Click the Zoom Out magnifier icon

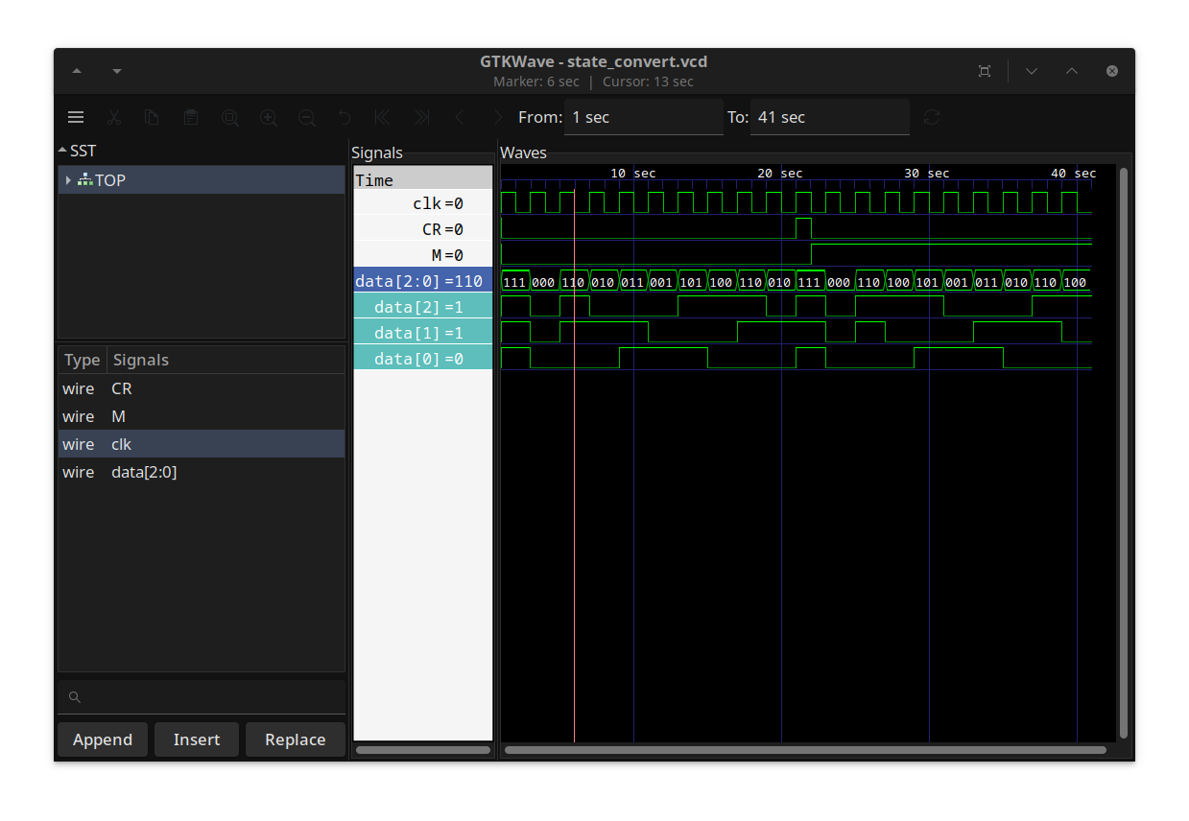point(307,117)
